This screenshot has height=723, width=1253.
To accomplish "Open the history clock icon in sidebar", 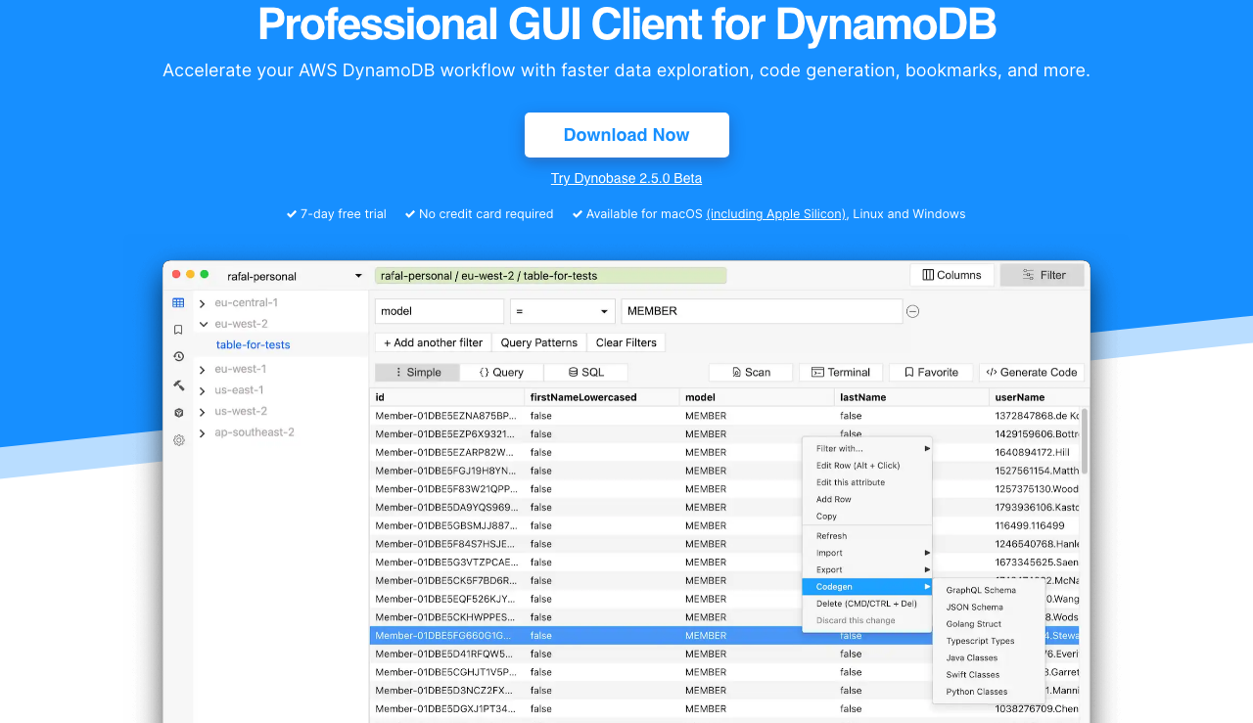I will 178,357.
